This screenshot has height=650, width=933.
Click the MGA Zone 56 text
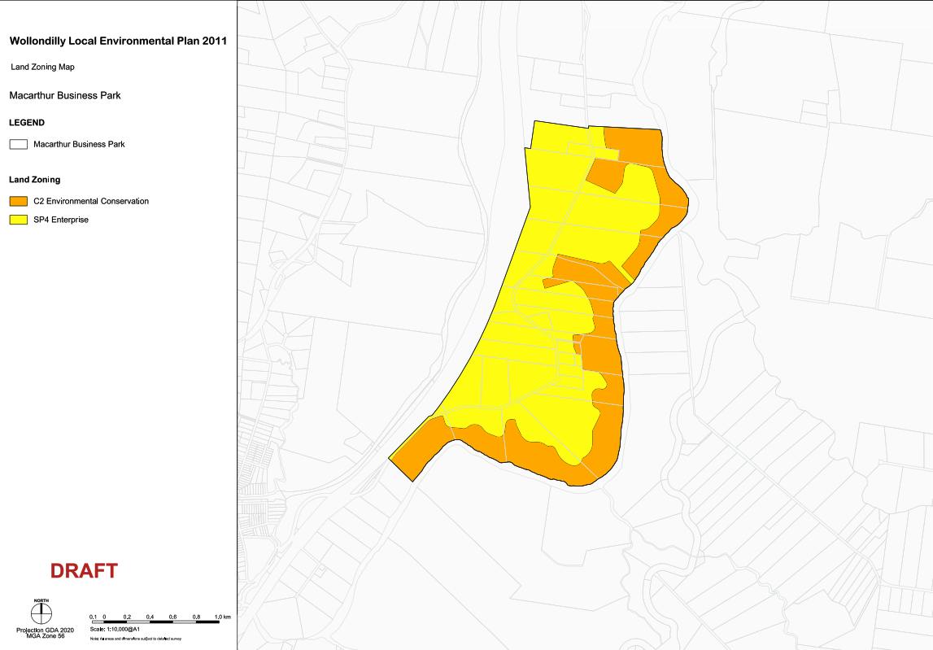click(46, 635)
